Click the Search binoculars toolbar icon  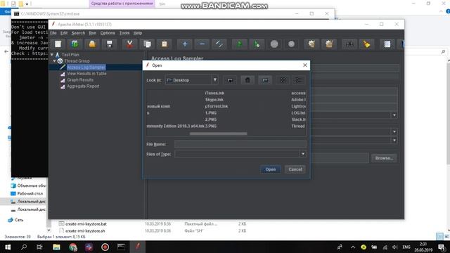pyautogui.click(x=349, y=44)
